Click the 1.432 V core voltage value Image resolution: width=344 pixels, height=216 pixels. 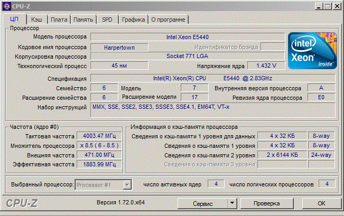[266, 65]
